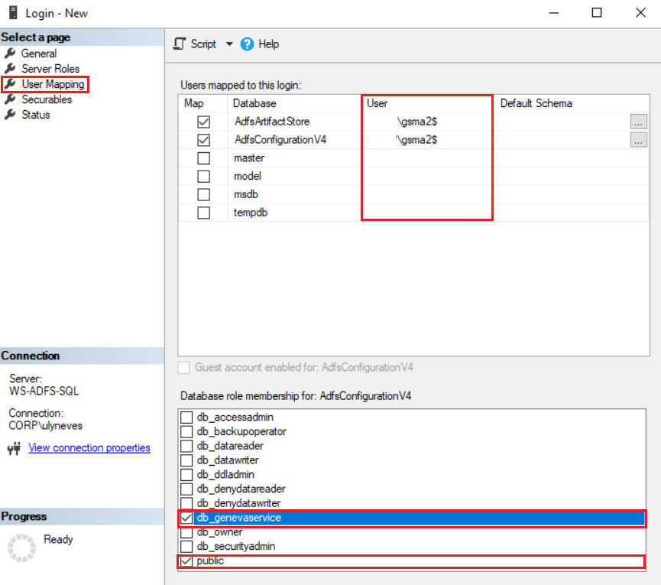Click the Login window title icon
Image resolution: width=661 pixels, height=585 pixels.
[x=14, y=13]
